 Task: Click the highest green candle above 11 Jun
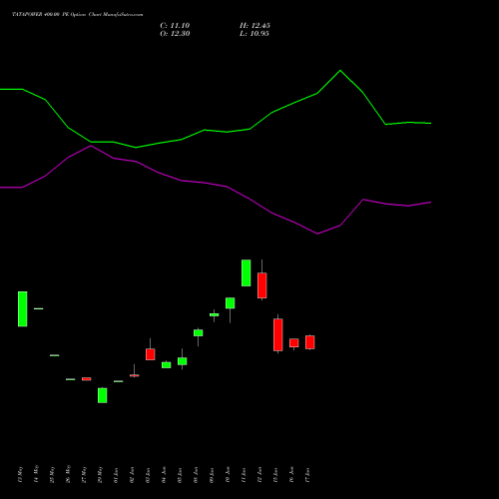coord(247,272)
